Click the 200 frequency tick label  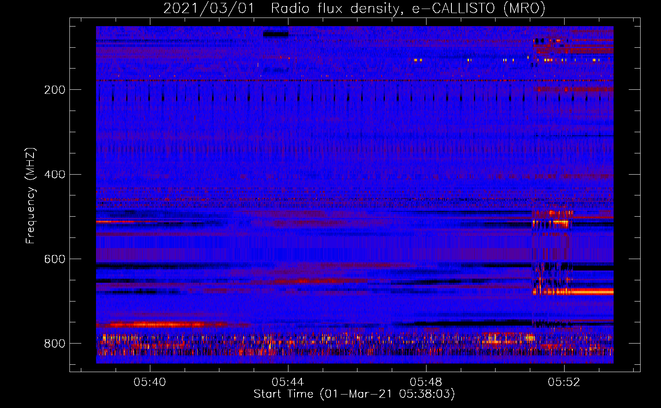pyautogui.click(x=55, y=90)
